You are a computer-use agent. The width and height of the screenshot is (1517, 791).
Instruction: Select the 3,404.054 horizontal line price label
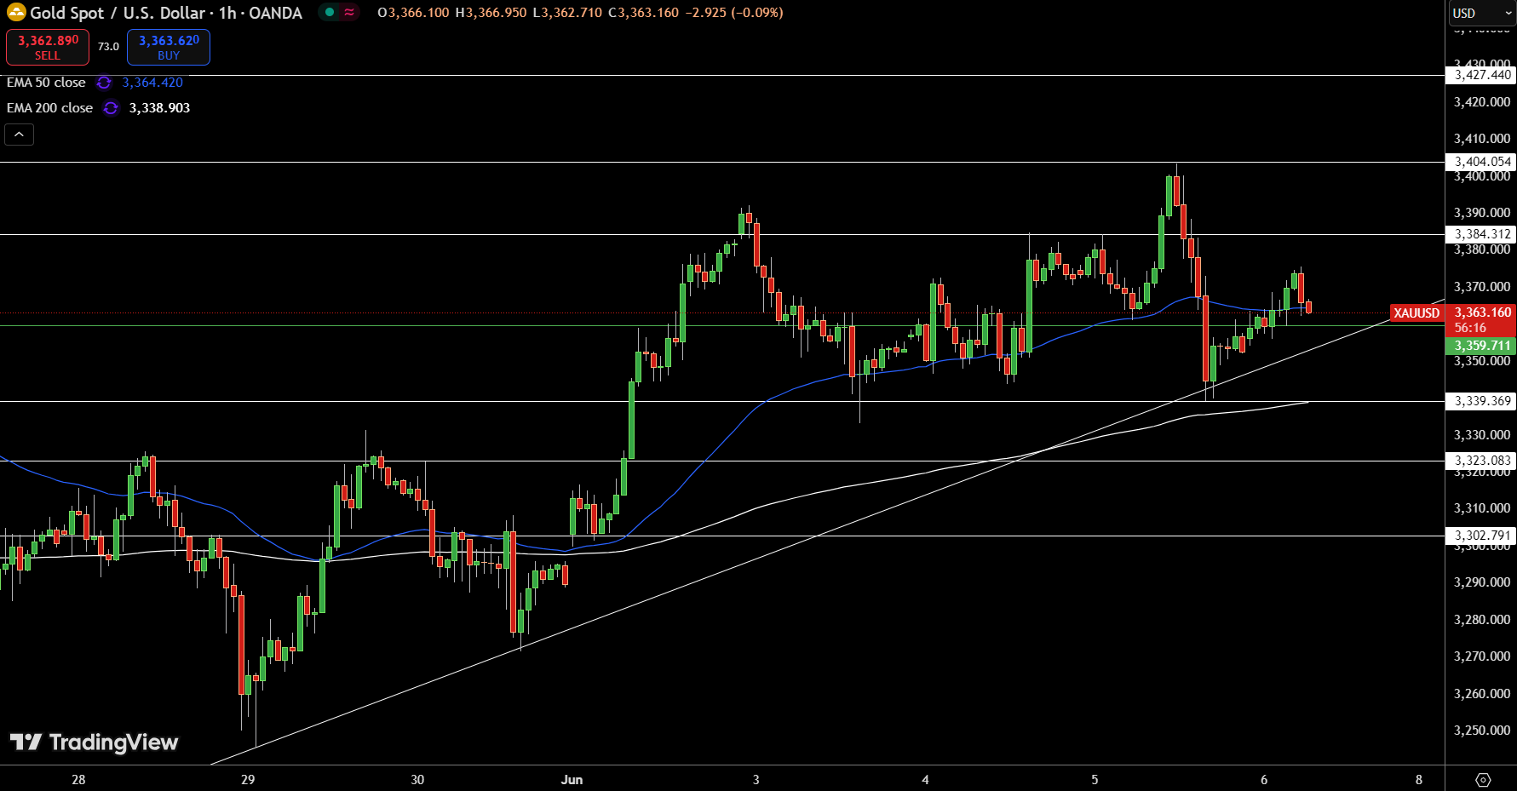[1482, 162]
